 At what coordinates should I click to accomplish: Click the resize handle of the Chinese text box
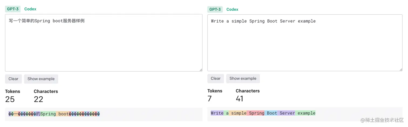pyautogui.click(x=201, y=70)
